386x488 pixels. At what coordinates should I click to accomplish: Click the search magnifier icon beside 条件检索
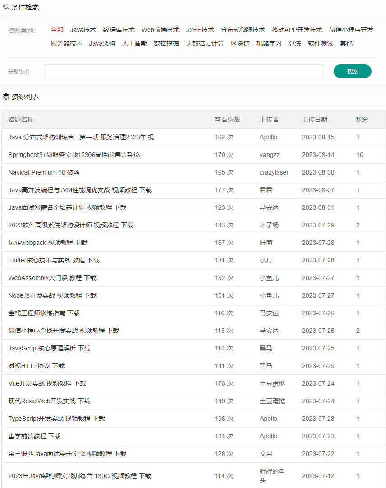tap(6, 7)
